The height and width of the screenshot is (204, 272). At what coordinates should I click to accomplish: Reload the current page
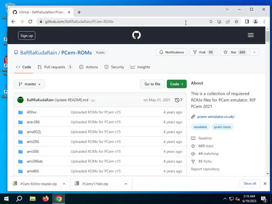[30, 22]
